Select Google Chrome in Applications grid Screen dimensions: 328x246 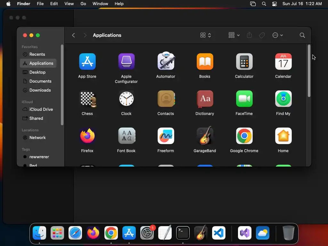244,136
